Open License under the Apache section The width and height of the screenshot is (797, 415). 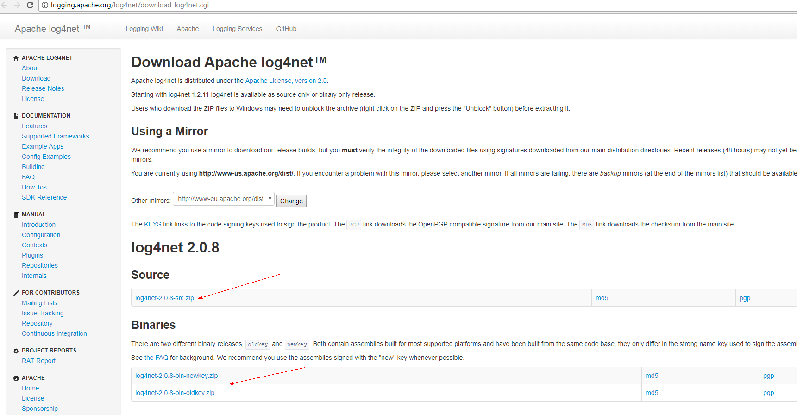[x=33, y=398]
